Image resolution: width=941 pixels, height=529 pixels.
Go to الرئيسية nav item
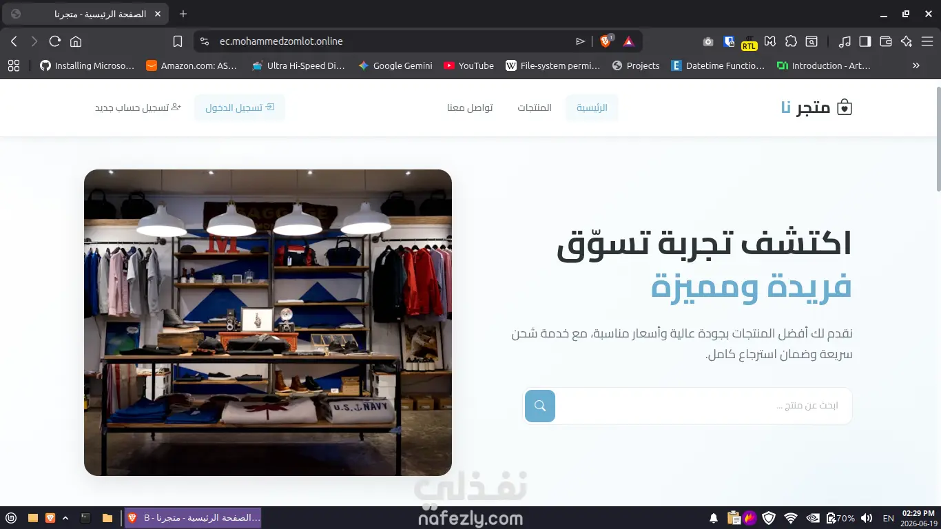(592, 107)
